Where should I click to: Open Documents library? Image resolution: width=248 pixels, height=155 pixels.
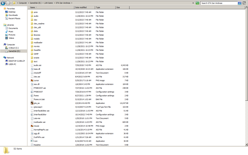[x=13, y=28]
